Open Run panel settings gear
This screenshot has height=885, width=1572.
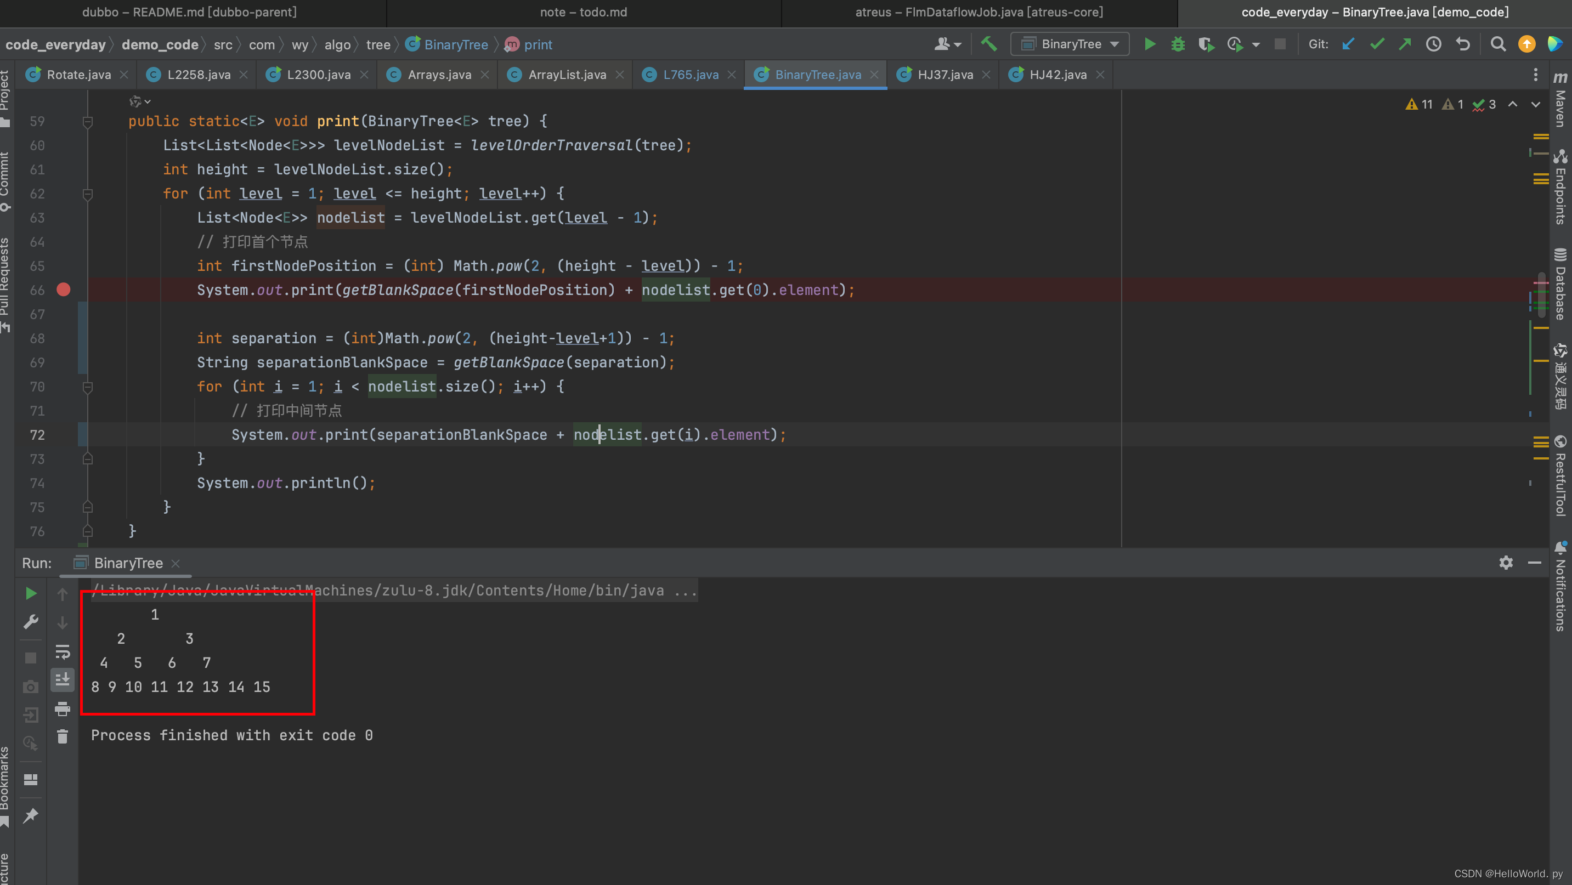(1506, 563)
